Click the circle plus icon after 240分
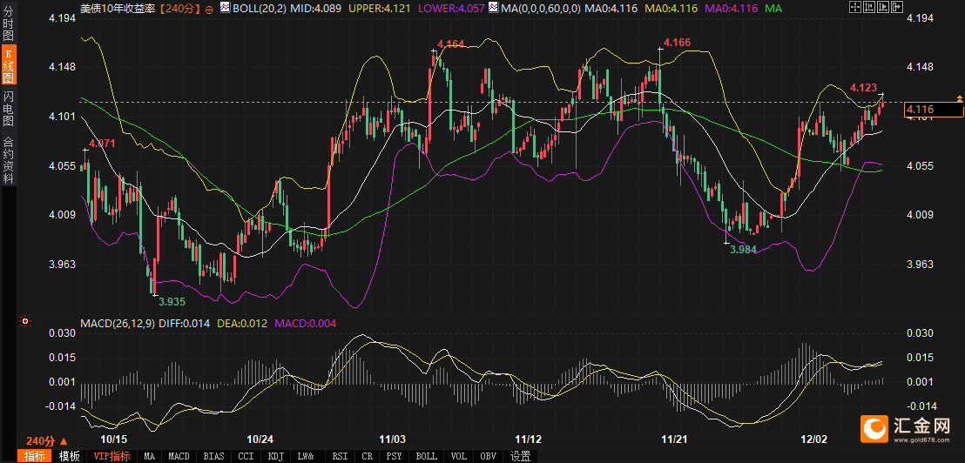The height and width of the screenshot is (463, 965). click(209, 8)
